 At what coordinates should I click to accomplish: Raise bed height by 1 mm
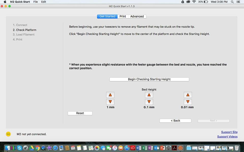[110, 95]
